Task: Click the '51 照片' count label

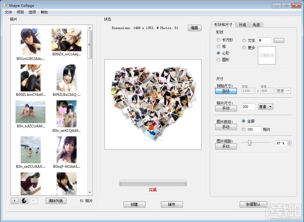Action: [x=86, y=201]
